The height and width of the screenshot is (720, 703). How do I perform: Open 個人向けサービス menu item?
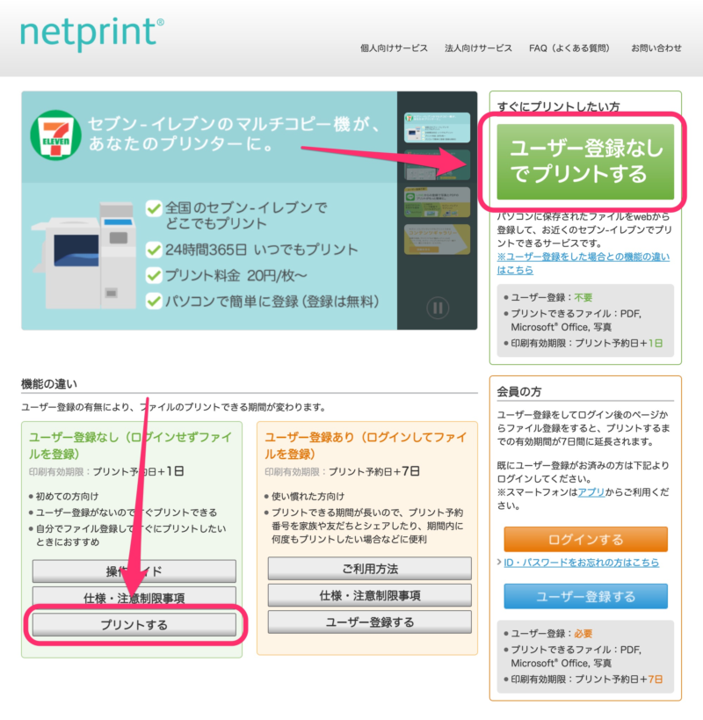pyautogui.click(x=394, y=48)
